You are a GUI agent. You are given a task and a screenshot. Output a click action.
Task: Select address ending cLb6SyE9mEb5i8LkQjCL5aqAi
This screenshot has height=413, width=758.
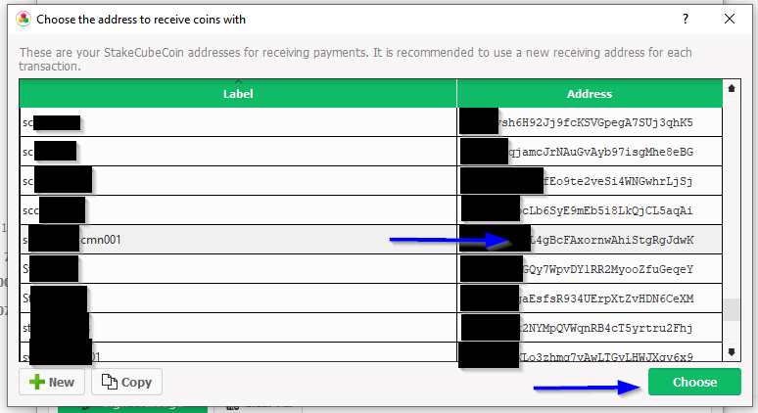590,210
